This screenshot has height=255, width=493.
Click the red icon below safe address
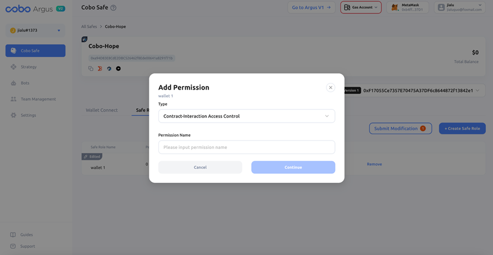100,69
